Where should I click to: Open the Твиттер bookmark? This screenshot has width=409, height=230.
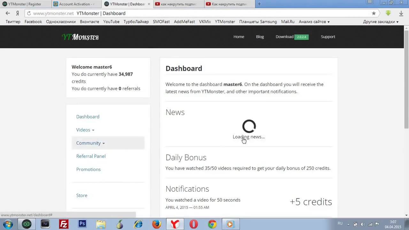[x=13, y=22]
